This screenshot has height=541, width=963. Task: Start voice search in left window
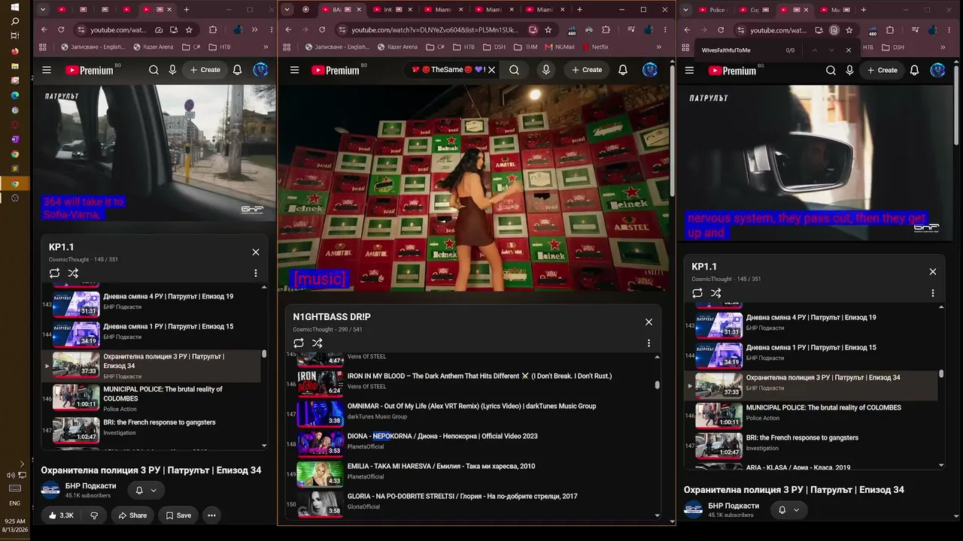172,70
